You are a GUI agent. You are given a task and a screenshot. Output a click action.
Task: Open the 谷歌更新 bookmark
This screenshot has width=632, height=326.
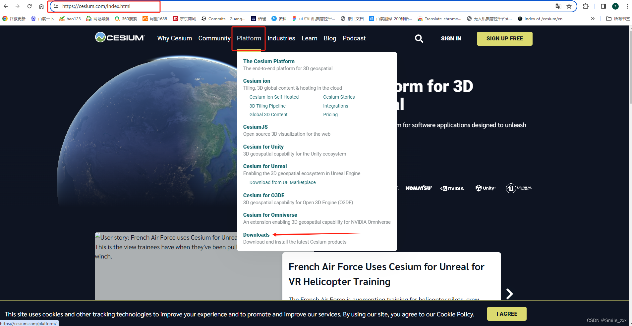coord(14,19)
